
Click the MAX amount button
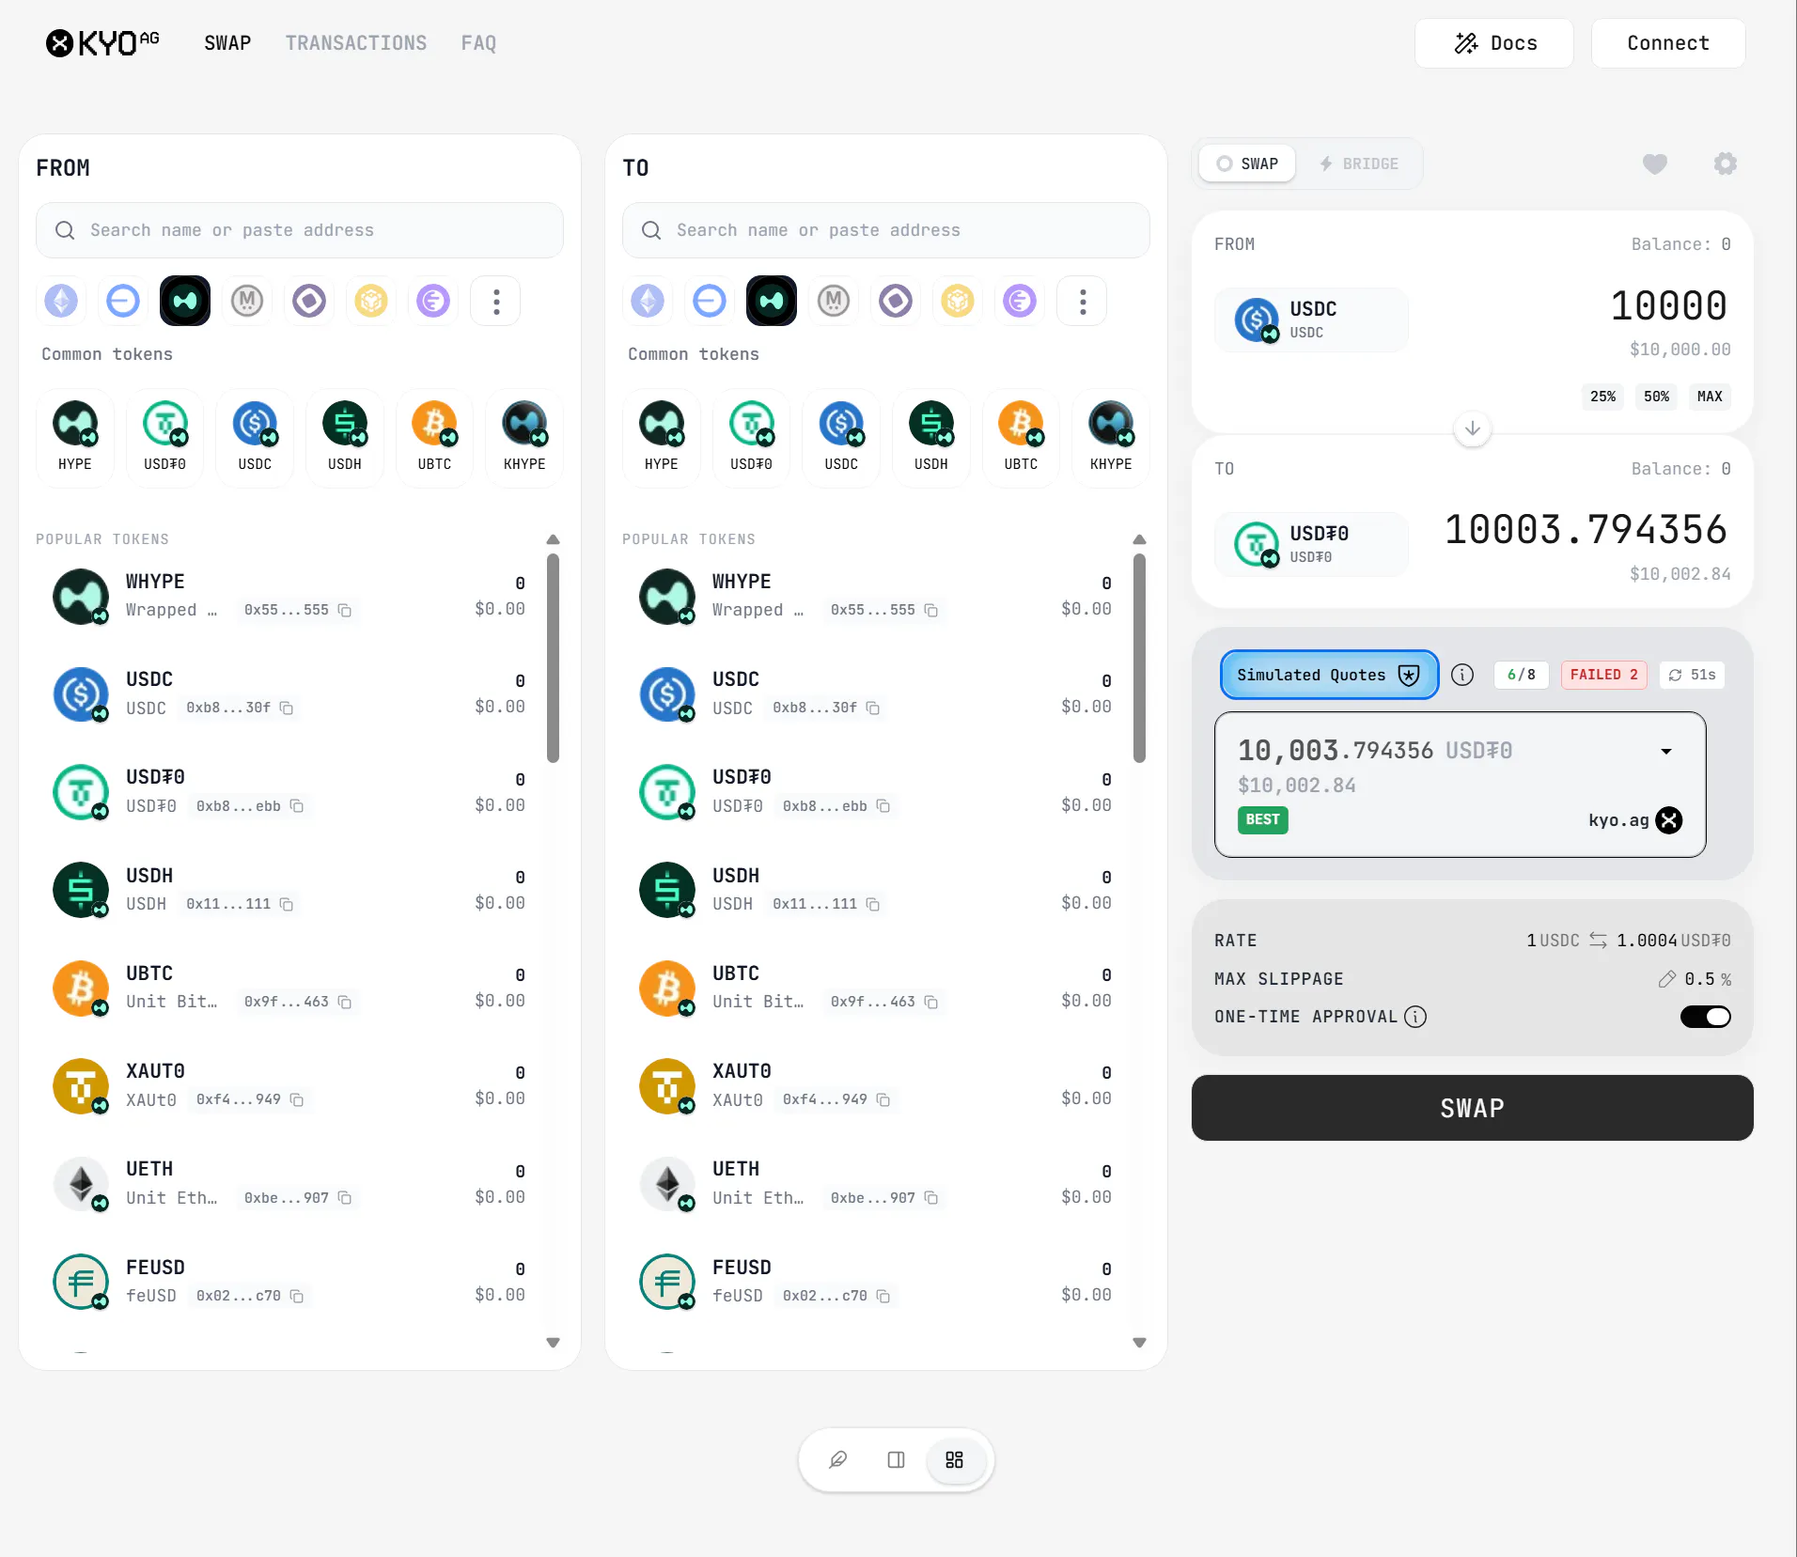pos(1710,397)
